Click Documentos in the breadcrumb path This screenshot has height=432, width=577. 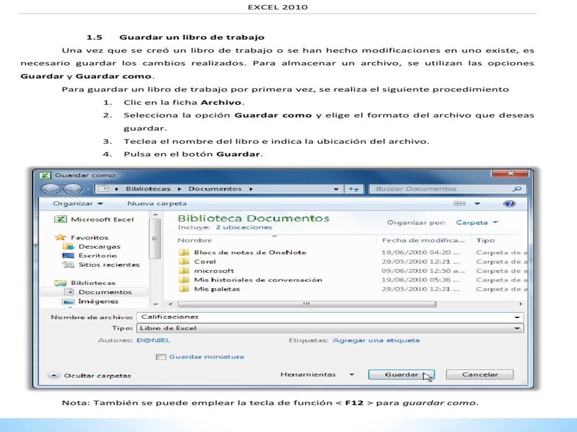(x=215, y=189)
